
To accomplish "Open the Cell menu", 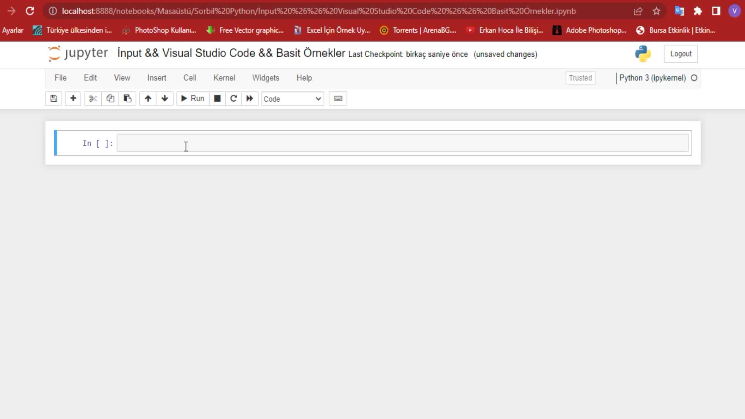I will 190,78.
